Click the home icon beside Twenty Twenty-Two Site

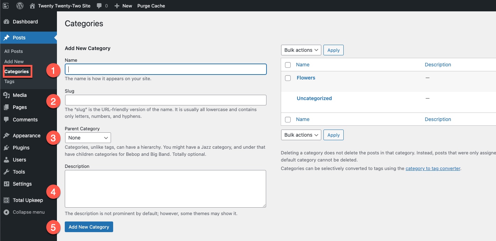[32, 6]
